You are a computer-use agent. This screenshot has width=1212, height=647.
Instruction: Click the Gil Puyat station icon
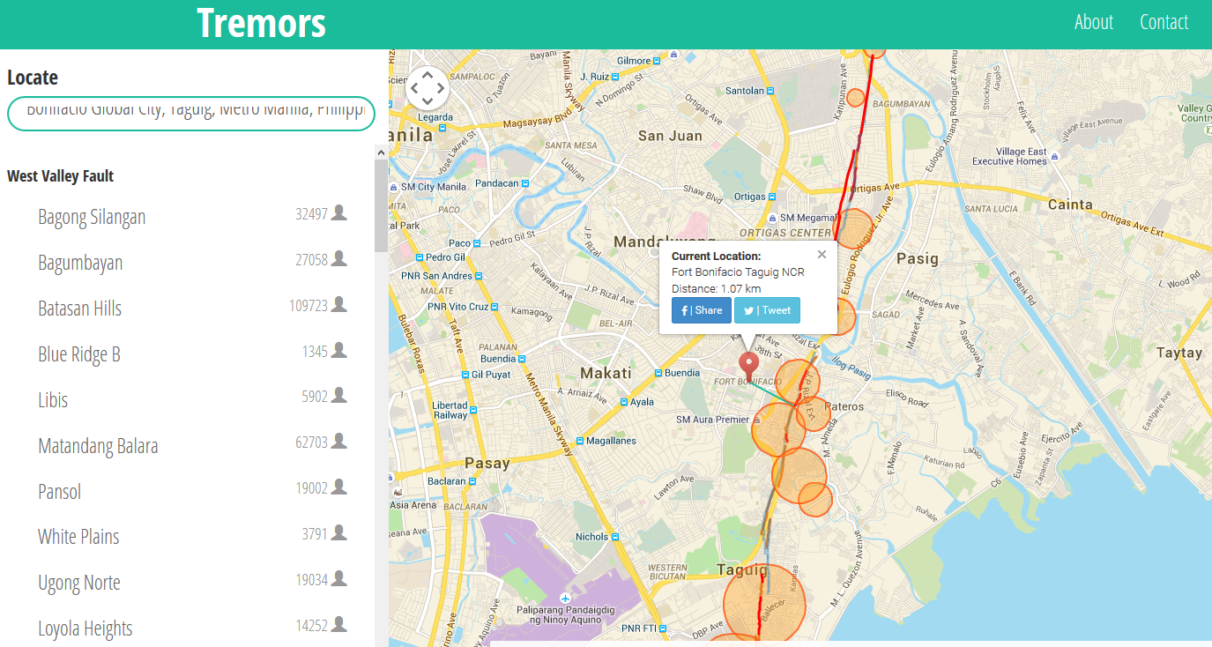pyautogui.click(x=465, y=375)
